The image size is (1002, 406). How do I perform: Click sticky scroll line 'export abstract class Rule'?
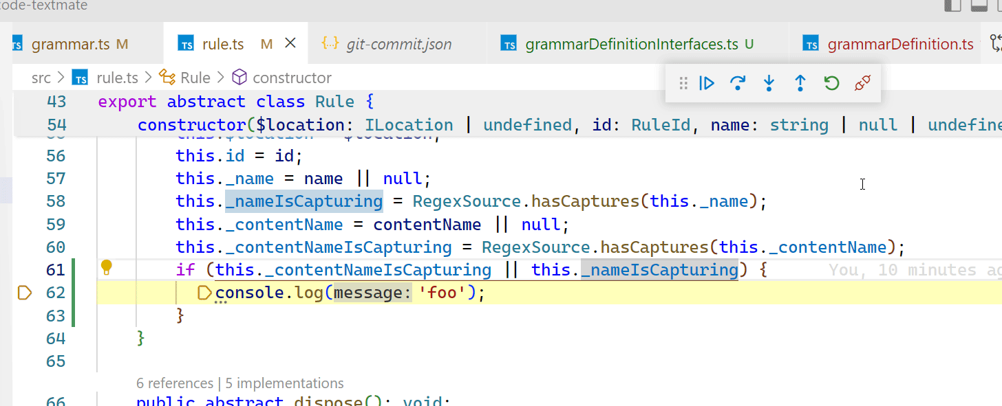[x=235, y=102]
